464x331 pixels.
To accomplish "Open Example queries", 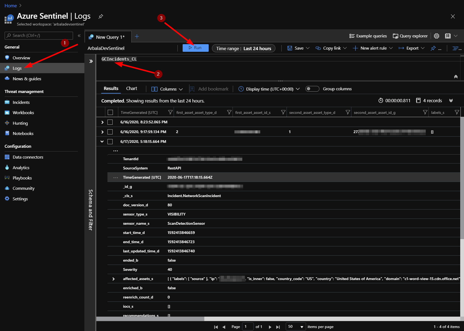I will click(368, 36).
